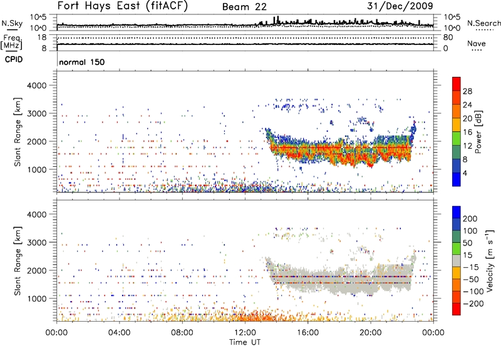This screenshot has height=346, width=501.
Task: Click the "Power [dB]" color bar title
Action: point(478,132)
